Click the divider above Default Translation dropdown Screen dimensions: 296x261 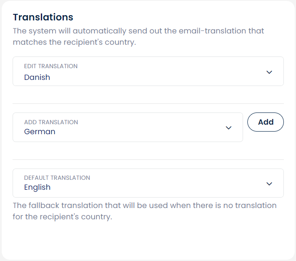pos(148,159)
